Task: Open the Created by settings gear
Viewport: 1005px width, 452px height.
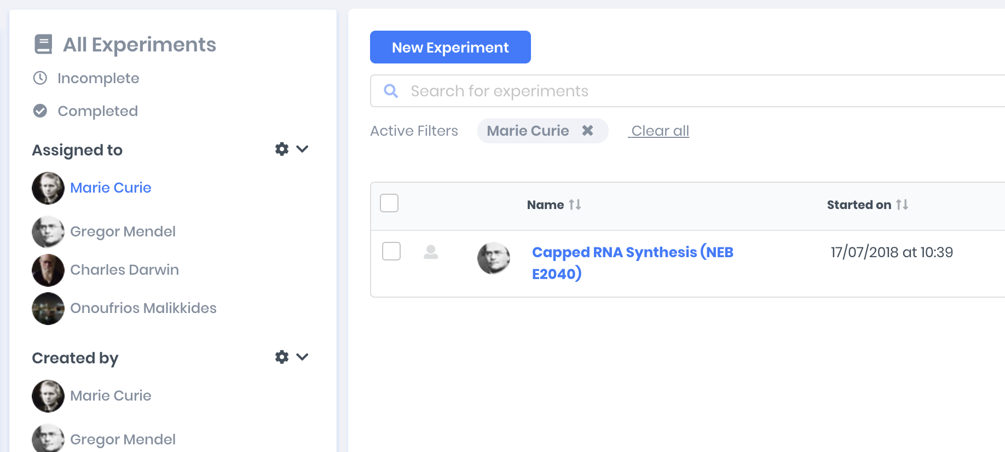Action: [282, 357]
